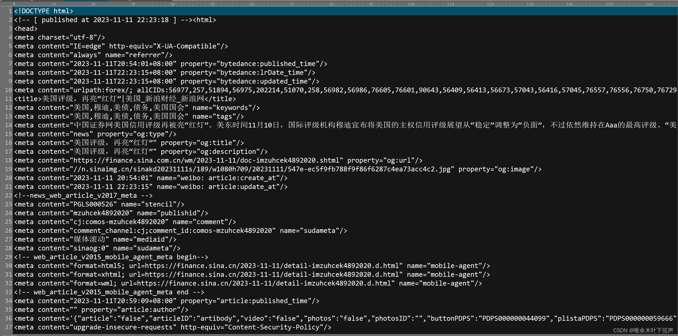Screen dimensions: 678x336
Task: Click the PGLS000526 stencil value
Action: pos(93,204)
